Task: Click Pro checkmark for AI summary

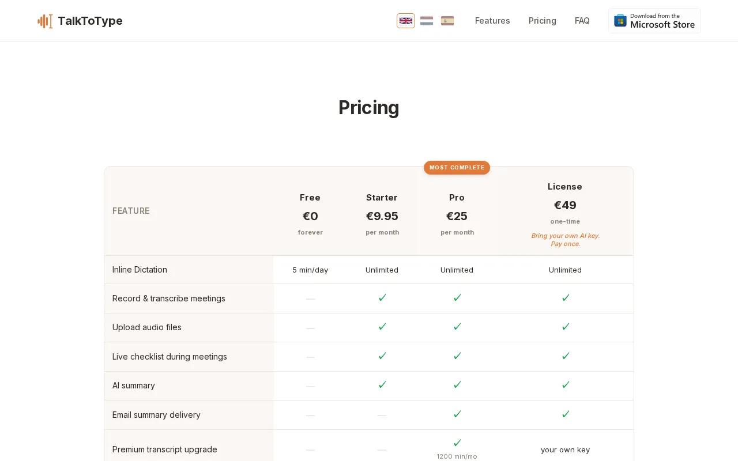Action: click(457, 385)
